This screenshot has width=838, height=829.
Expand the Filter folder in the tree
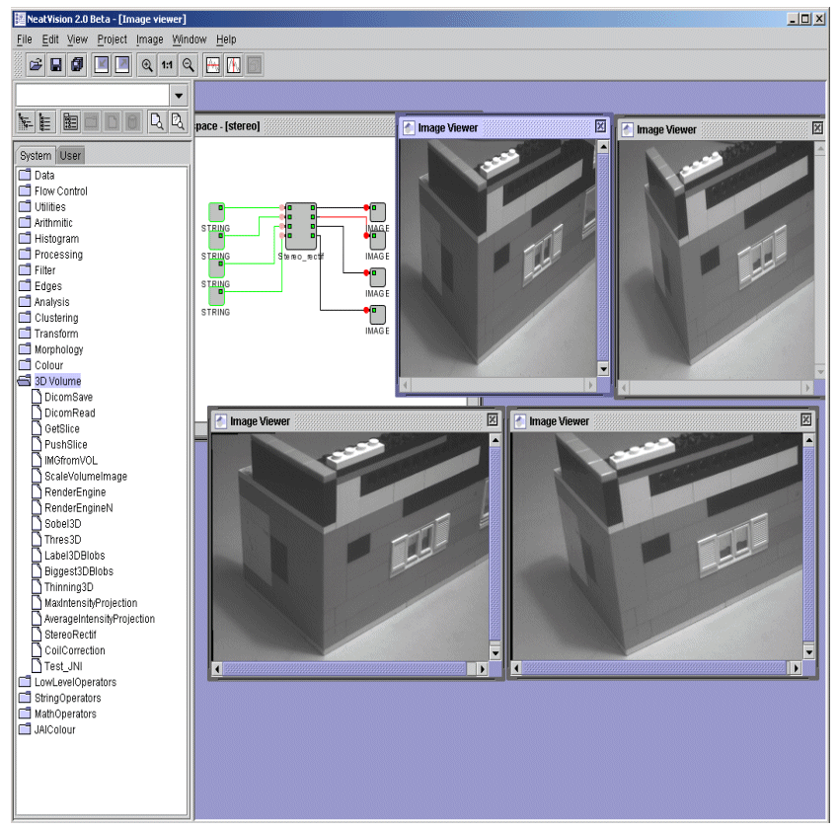point(26,270)
